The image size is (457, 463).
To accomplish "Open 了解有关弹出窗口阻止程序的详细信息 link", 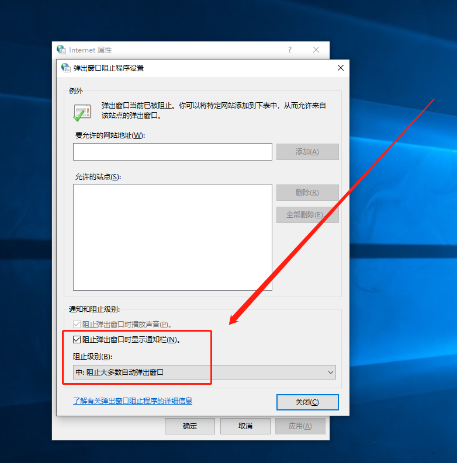I will [x=133, y=401].
